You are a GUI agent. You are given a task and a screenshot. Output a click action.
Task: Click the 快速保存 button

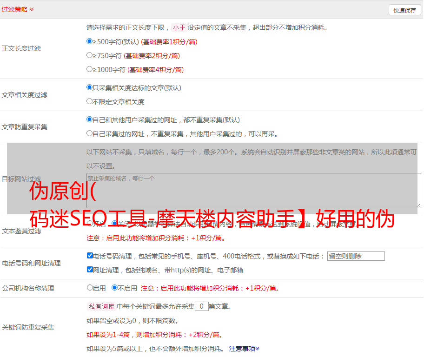(x=404, y=10)
